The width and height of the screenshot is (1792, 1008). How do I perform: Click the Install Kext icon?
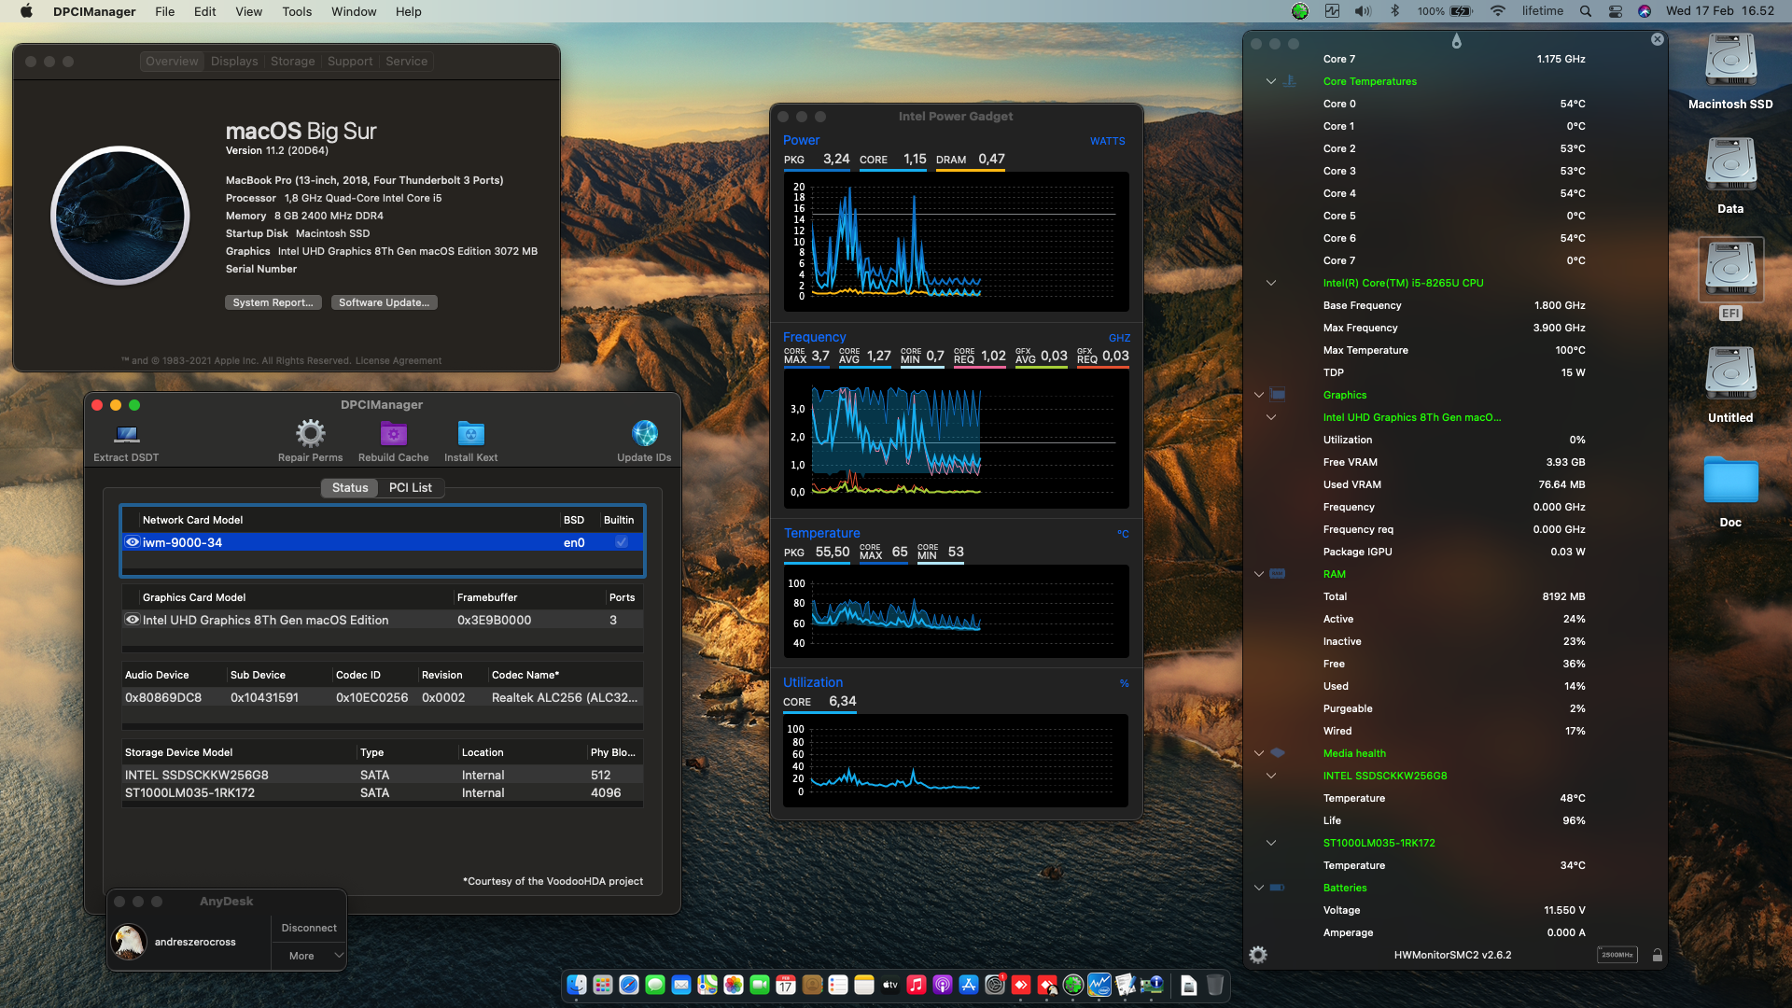point(470,433)
